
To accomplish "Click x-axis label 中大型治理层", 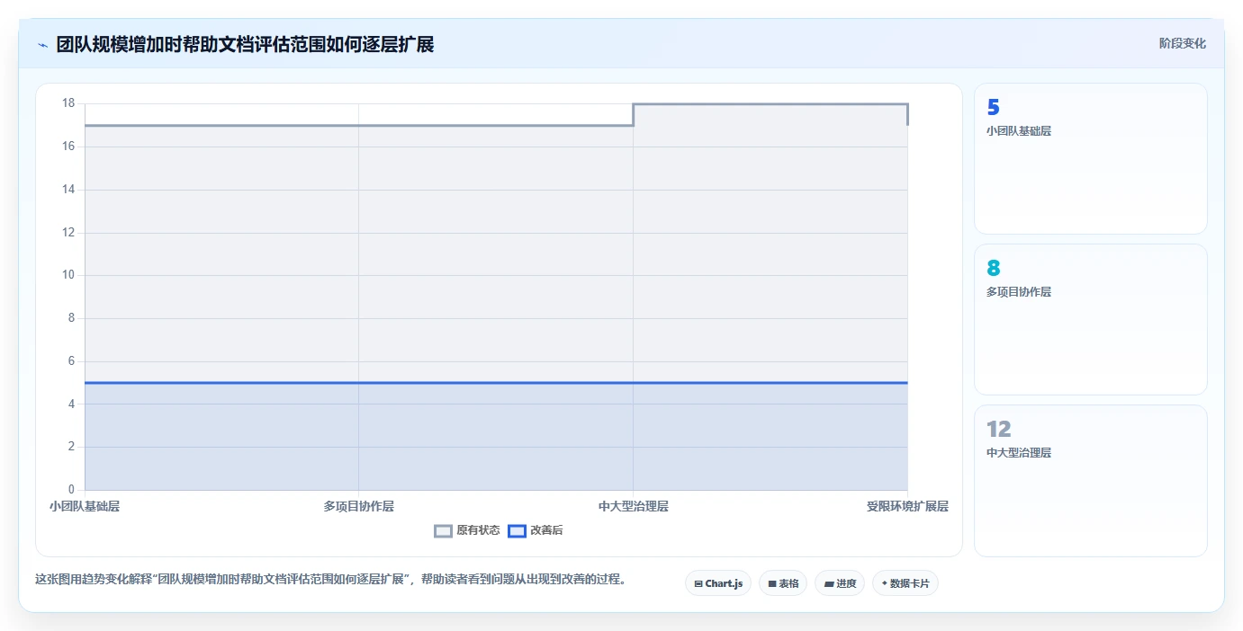I will tap(634, 506).
